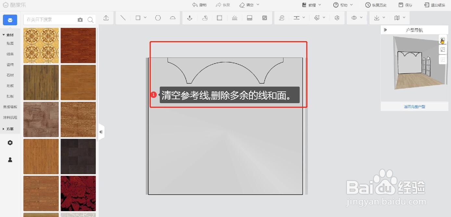This screenshot has width=451, height=217.
Task: Click the dimension measurement tool icon
Action: click(x=296, y=18)
